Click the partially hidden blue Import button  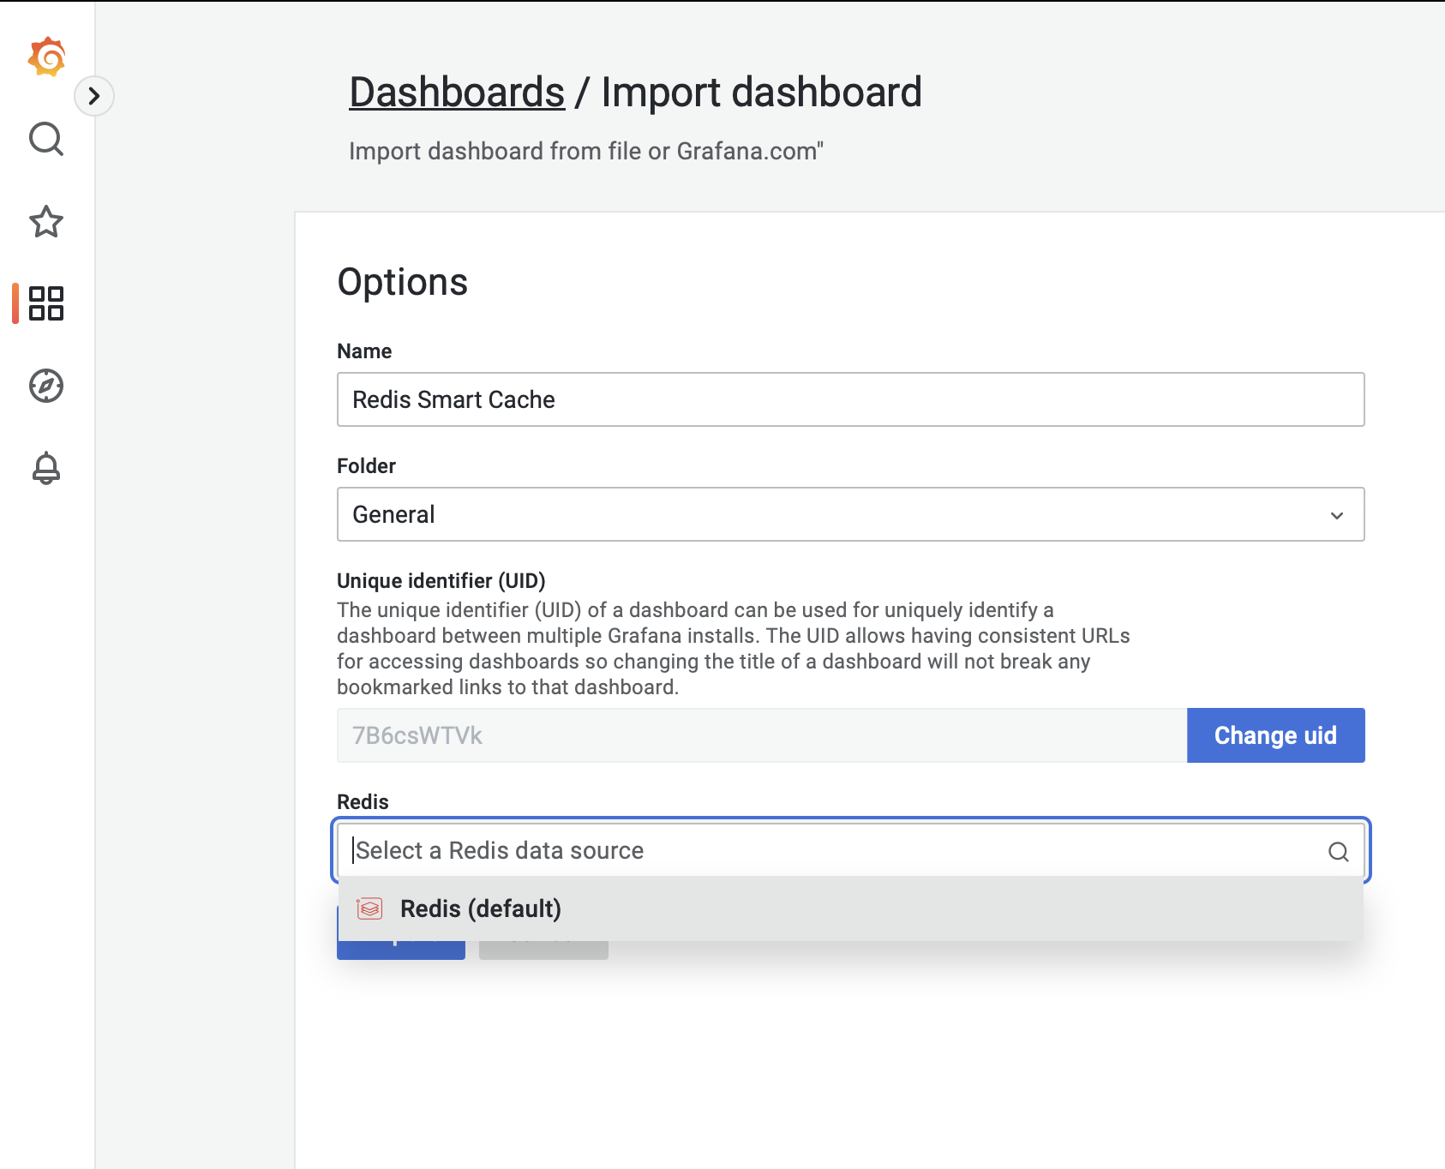pyautogui.click(x=400, y=951)
